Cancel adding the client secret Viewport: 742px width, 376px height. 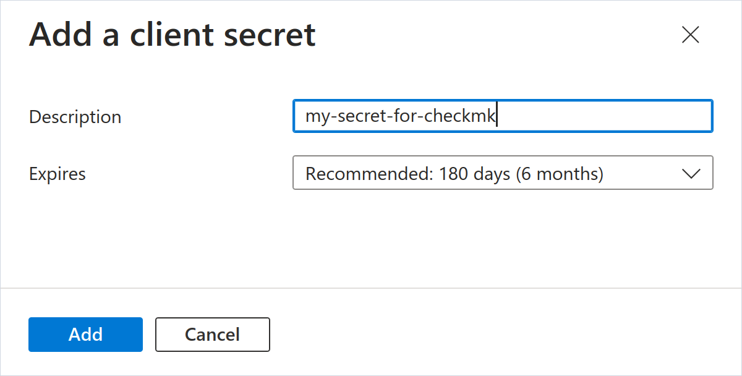(x=212, y=335)
